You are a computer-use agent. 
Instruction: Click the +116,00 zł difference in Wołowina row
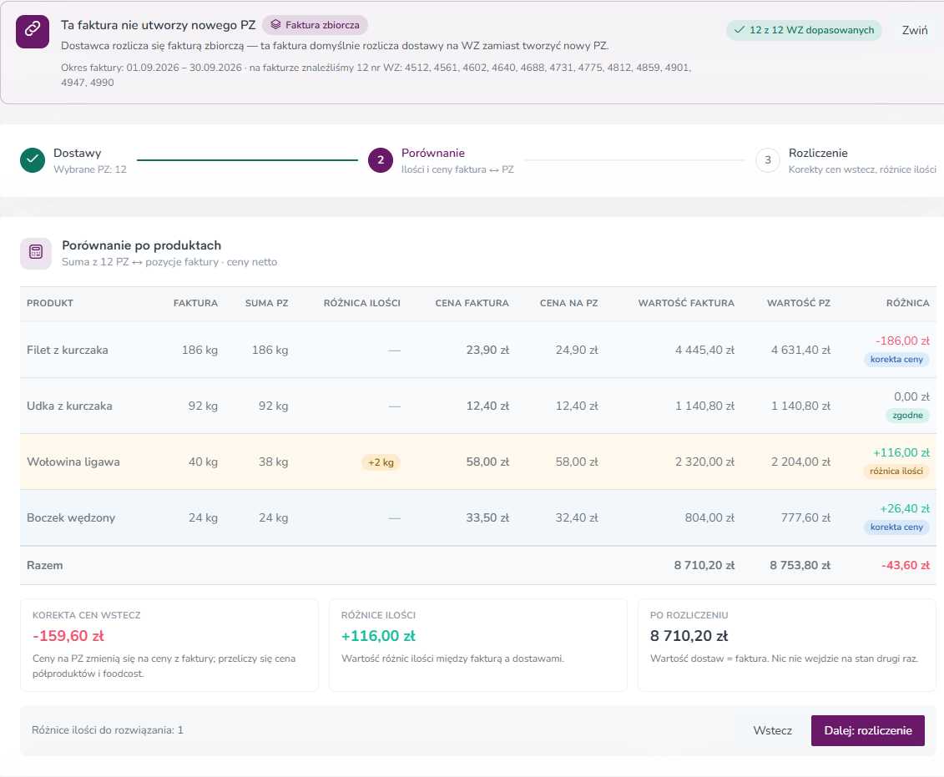(901, 452)
